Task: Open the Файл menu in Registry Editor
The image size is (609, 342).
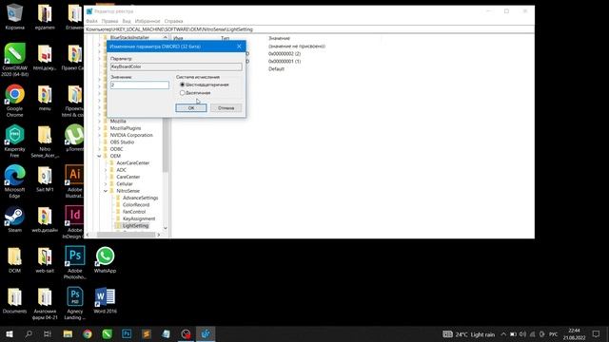Action: click(91, 21)
